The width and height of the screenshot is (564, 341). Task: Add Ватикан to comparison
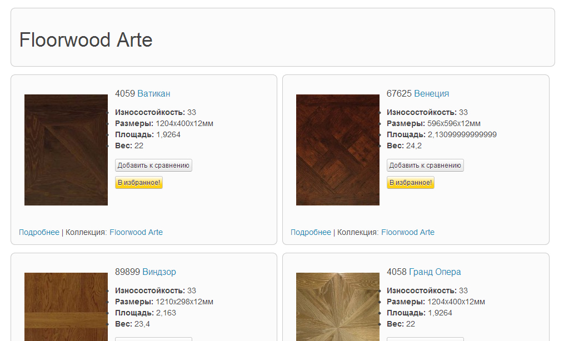(x=153, y=166)
